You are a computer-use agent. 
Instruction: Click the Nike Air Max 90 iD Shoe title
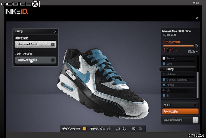[176, 31]
